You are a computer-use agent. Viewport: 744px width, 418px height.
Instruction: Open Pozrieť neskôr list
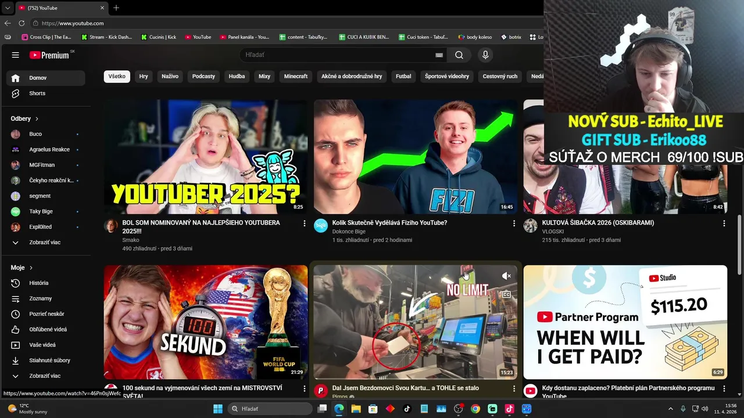pos(46,314)
